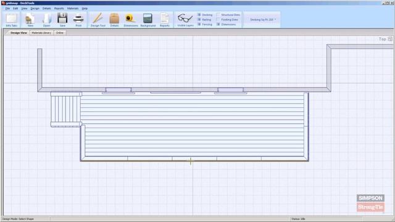Enable the Structural Dims checkbox
Viewport: 395px width, 222px height.
218,15
